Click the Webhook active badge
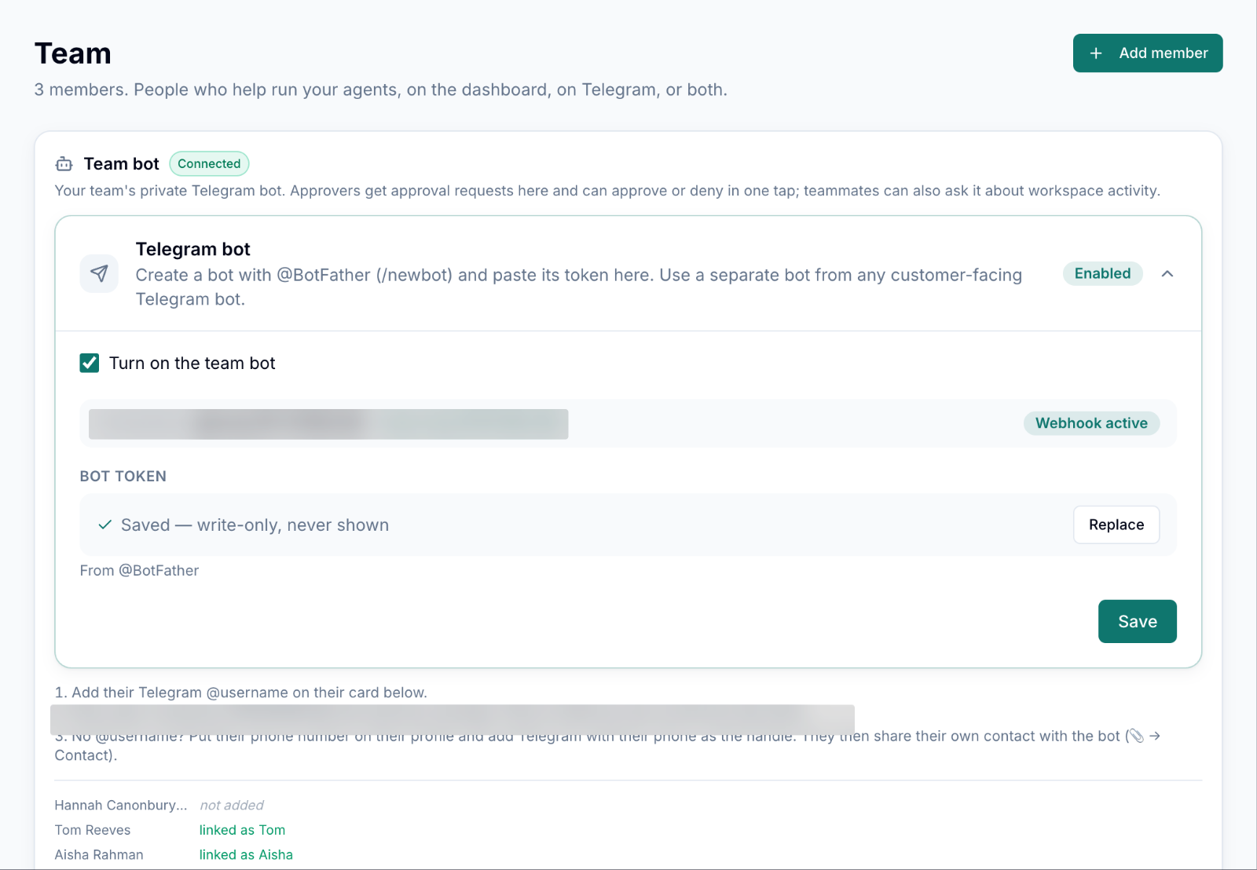1257x870 pixels. point(1091,423)
